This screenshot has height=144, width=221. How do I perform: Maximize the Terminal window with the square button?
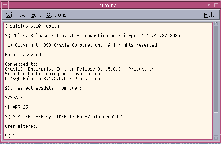(216, 6)
